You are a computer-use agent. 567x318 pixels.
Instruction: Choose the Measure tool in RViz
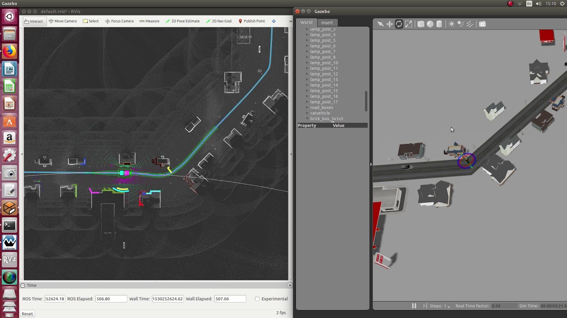pos(149,21)
